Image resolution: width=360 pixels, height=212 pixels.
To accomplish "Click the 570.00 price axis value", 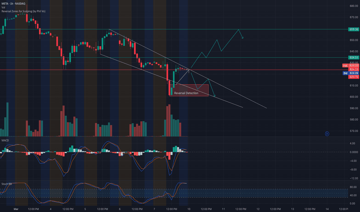I will (x=354, y=131).
